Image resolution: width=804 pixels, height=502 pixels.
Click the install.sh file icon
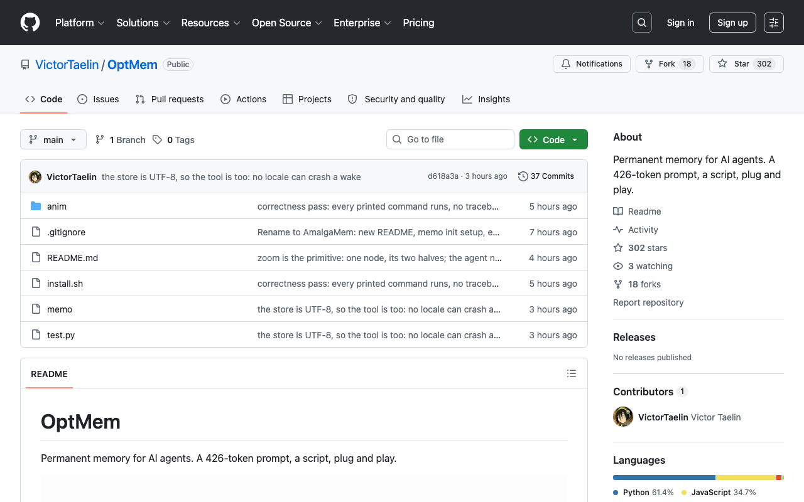pyautogui.click(x=36, y=284)
